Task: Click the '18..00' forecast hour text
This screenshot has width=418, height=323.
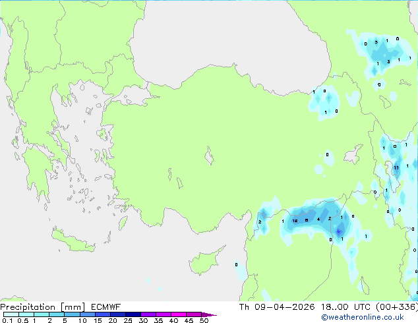Action: click(x=334, y=307)
